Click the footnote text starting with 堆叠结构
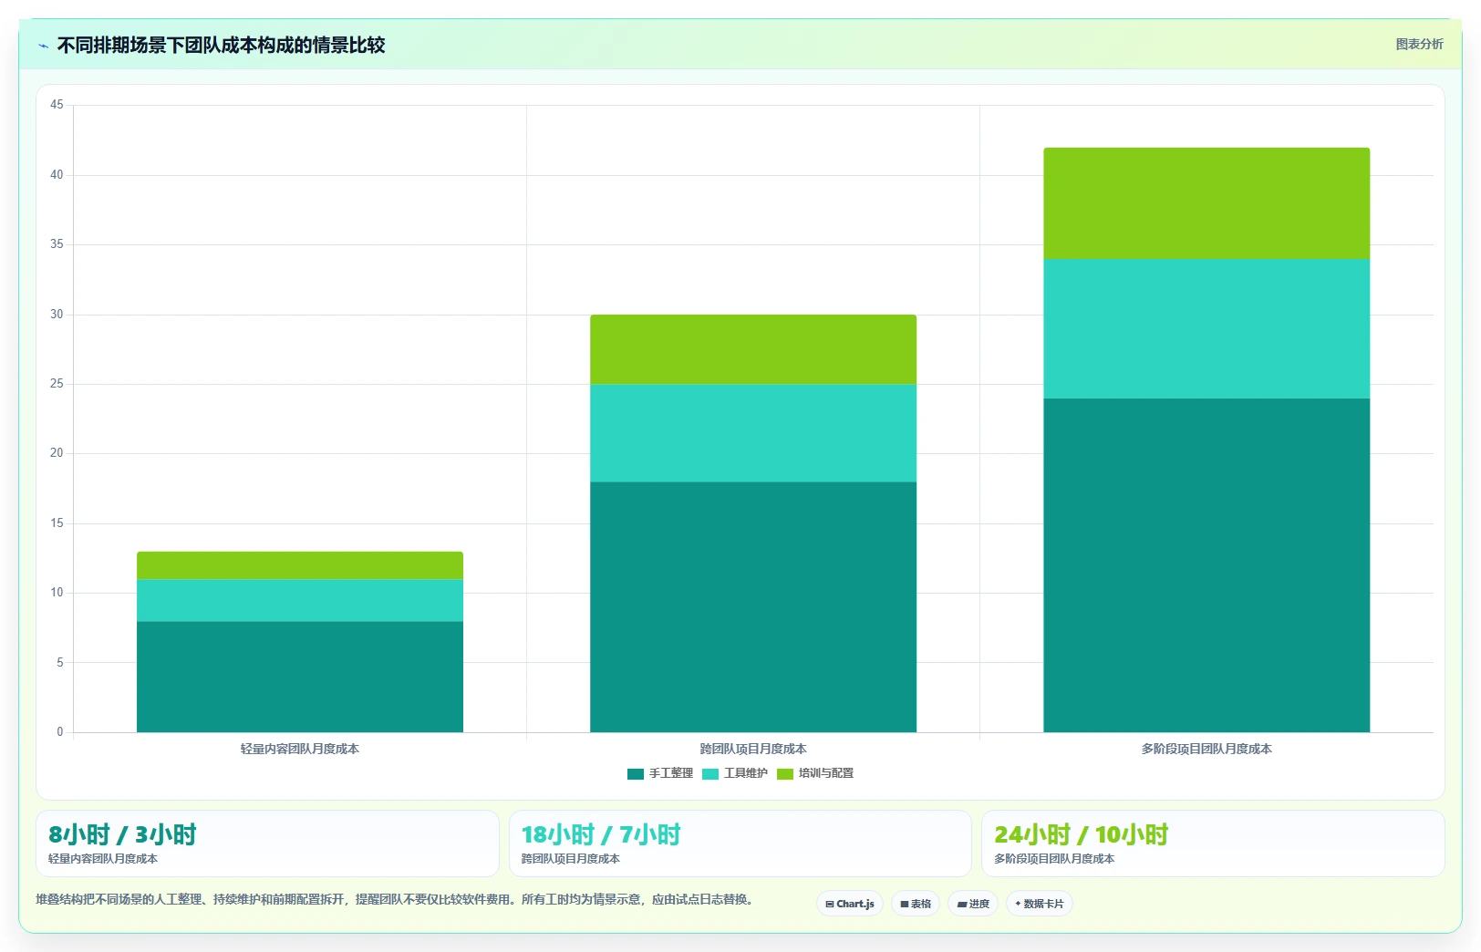The image size is (1481, 952). point(396,900)
